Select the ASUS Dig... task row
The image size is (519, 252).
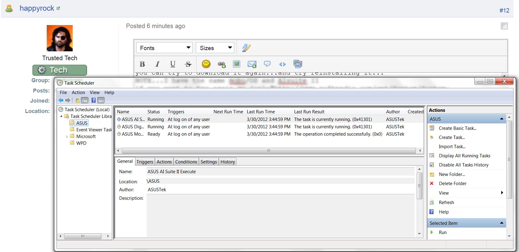pyautogui.click(x=269, y=127)
